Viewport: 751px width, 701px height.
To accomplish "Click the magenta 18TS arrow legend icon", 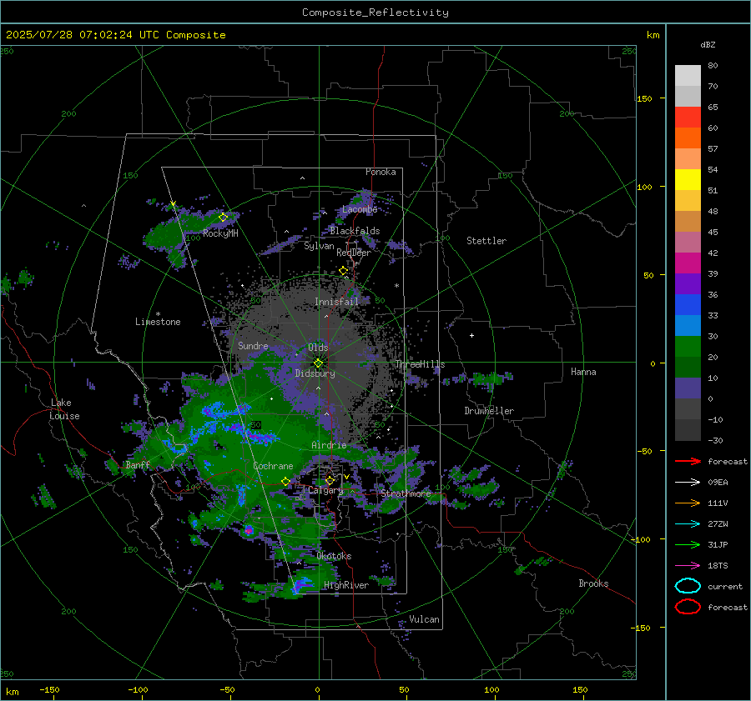I will click(x=688, y=566).
